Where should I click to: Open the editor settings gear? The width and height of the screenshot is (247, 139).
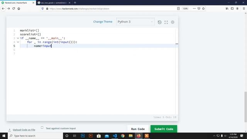click(173, 22)
